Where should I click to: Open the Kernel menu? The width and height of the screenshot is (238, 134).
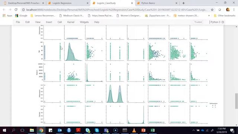point(71,22)
